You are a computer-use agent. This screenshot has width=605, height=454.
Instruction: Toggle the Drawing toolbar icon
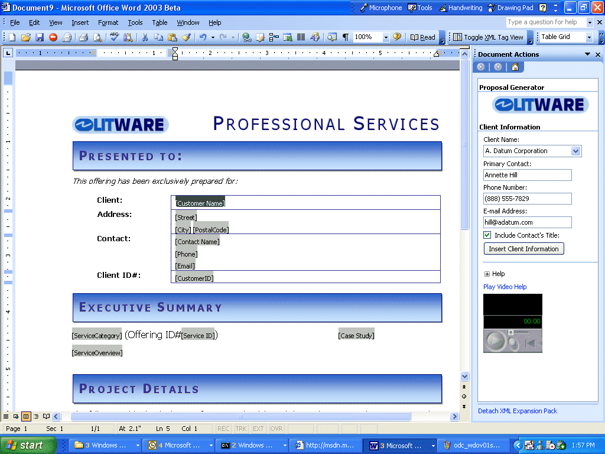click(x=315, y=37)
